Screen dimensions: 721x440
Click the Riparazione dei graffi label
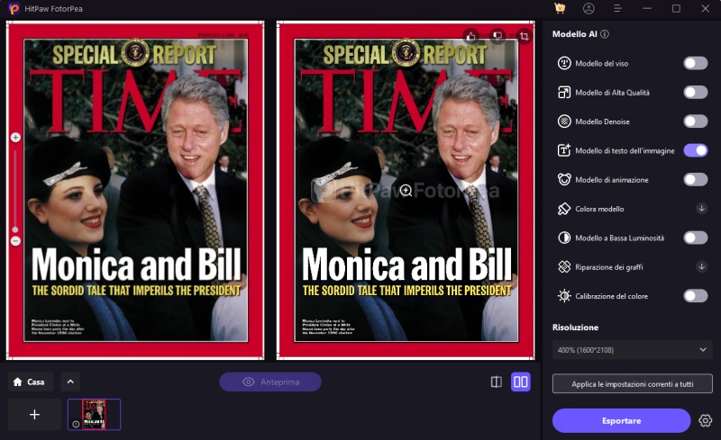coord(609,267)
